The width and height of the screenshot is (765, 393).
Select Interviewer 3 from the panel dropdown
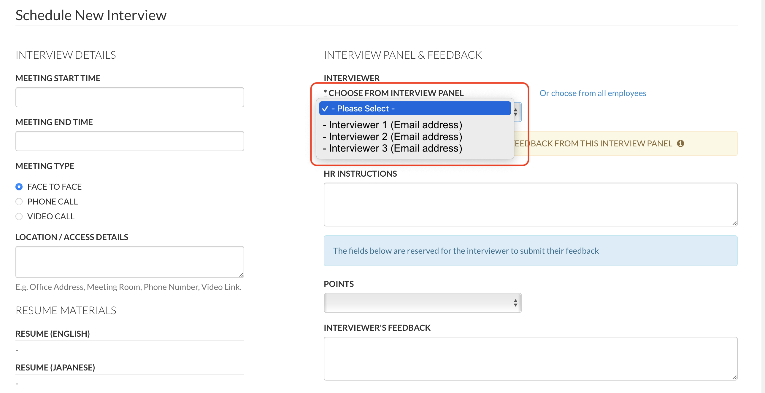392,148
